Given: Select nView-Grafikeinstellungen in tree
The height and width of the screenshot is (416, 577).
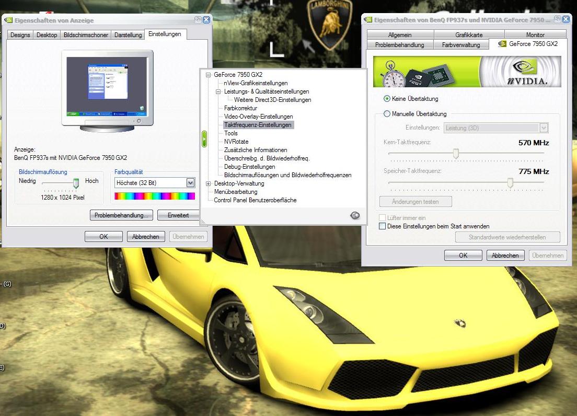Looking at the screenshot, I should pos(256,83).
